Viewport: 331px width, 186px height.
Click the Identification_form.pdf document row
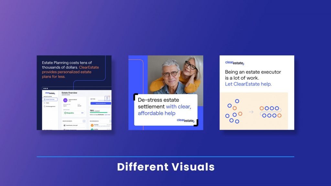(x=74, y=125)
